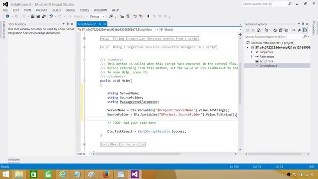Open the HELP menu

115,10
